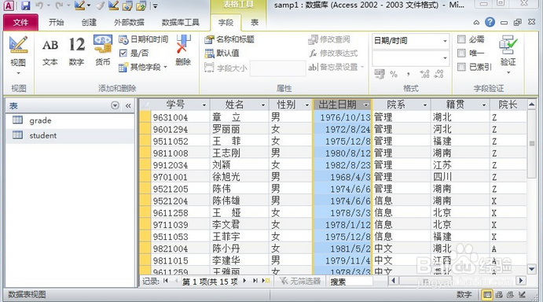Open Default Value (默认值) setting

pyautogui.click(x=222, y=53)
